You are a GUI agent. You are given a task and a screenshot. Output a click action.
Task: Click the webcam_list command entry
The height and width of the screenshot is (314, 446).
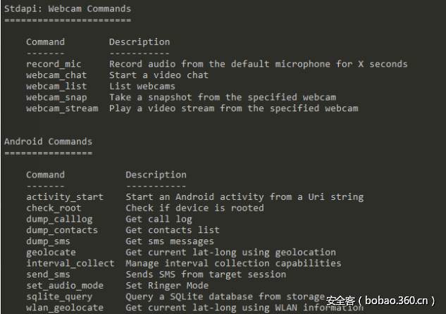tap(56, 86)
